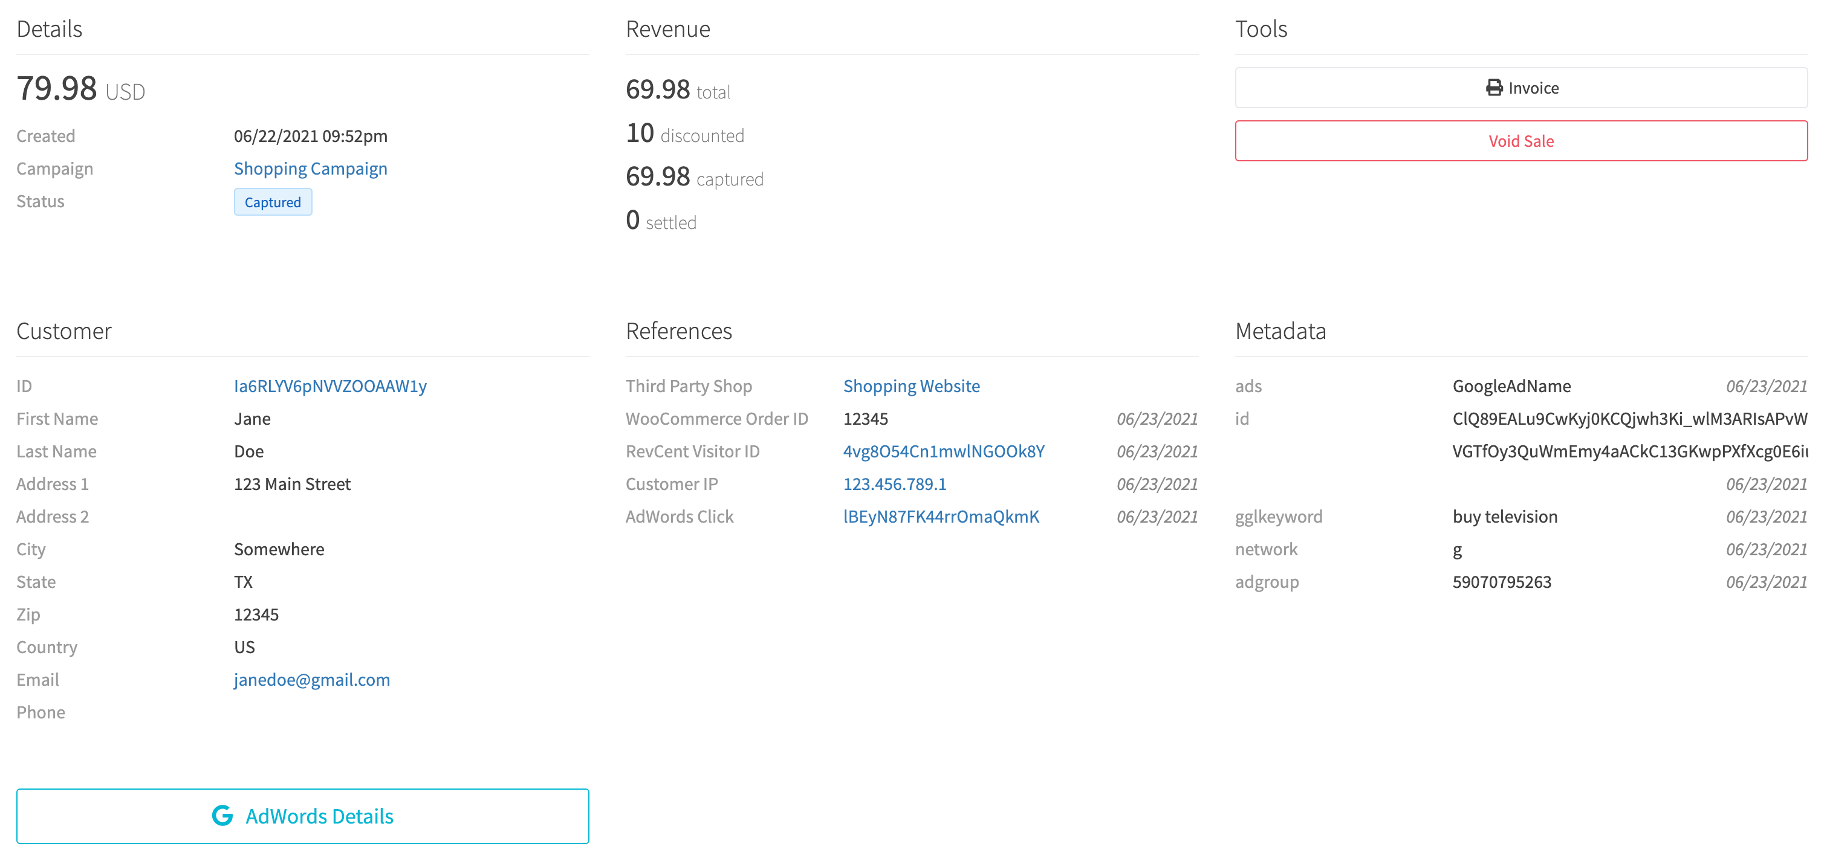The width and height of the screenshot is (1824, 861).
Task: Click the Metadata section heading
Action: (1280, 331)
